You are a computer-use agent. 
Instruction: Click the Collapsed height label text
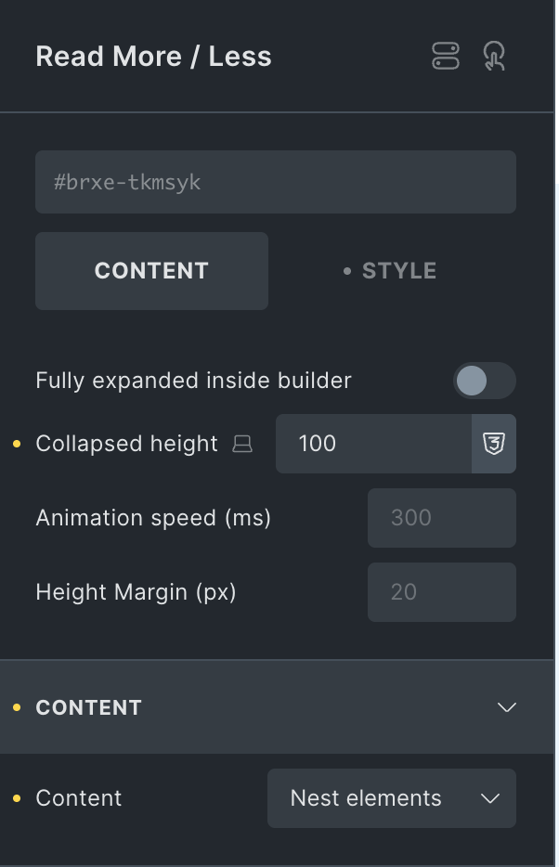coord(126,444)
